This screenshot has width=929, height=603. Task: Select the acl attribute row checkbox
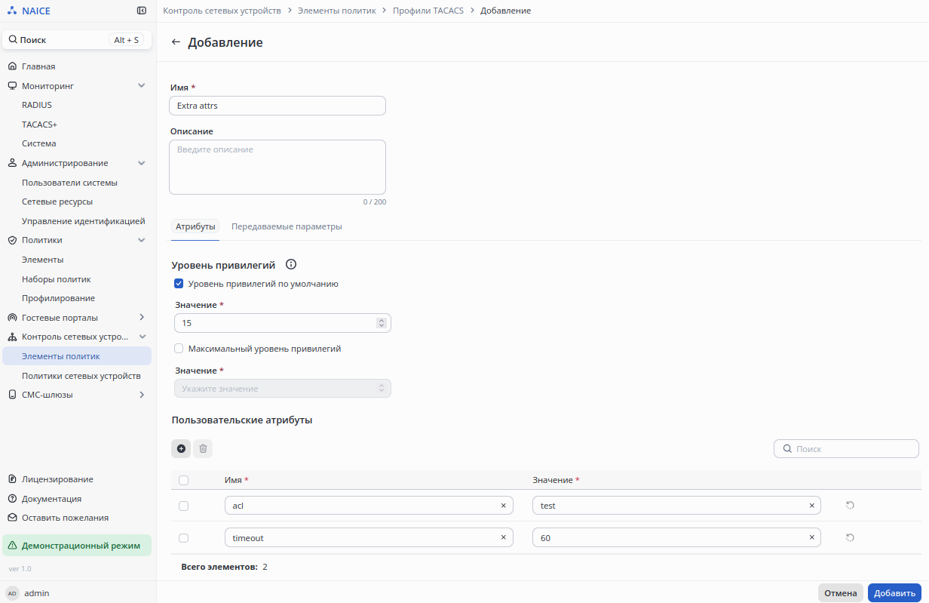point(184,506)
